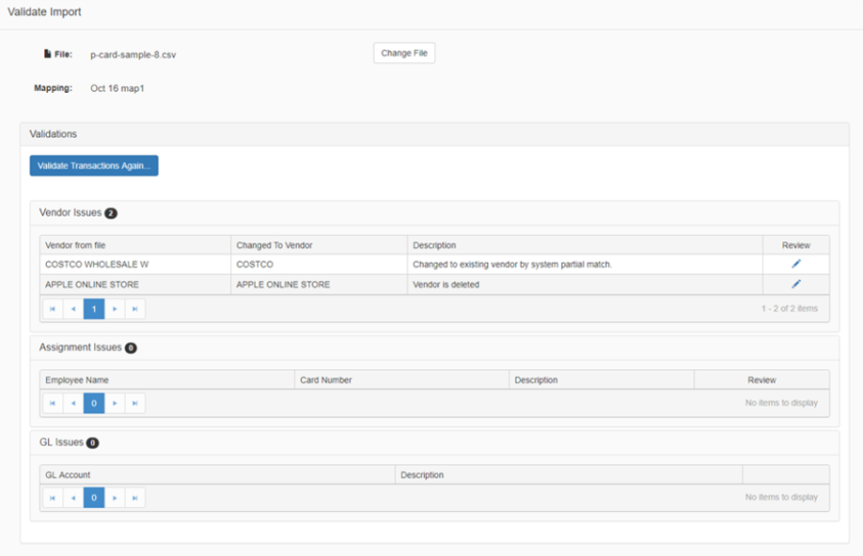Viewport: 863px width, 556px height.
Task: Click the edit pencil for APPLE ONLINE STORE
Action: [796, 284]
